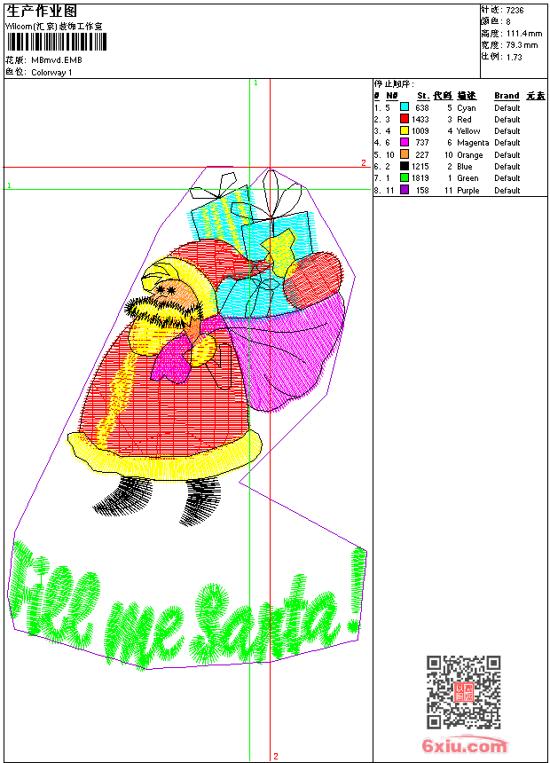
Task: Click the QR code image
Action: coord(464,692)
